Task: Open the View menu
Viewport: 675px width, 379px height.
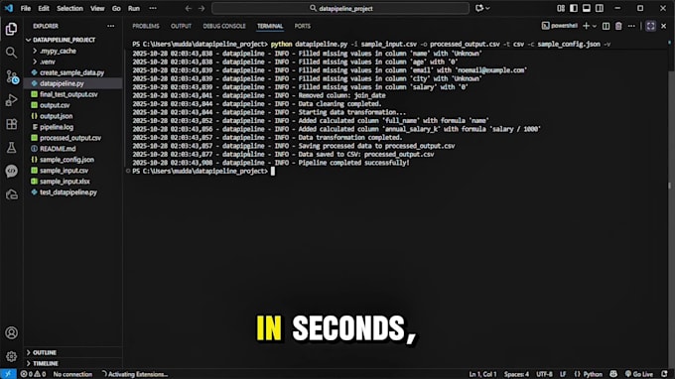Action: [97, 8]
